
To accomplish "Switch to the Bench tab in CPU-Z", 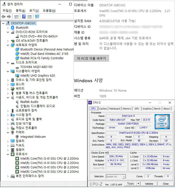I will pyautogui.click(x=157, y=109).
